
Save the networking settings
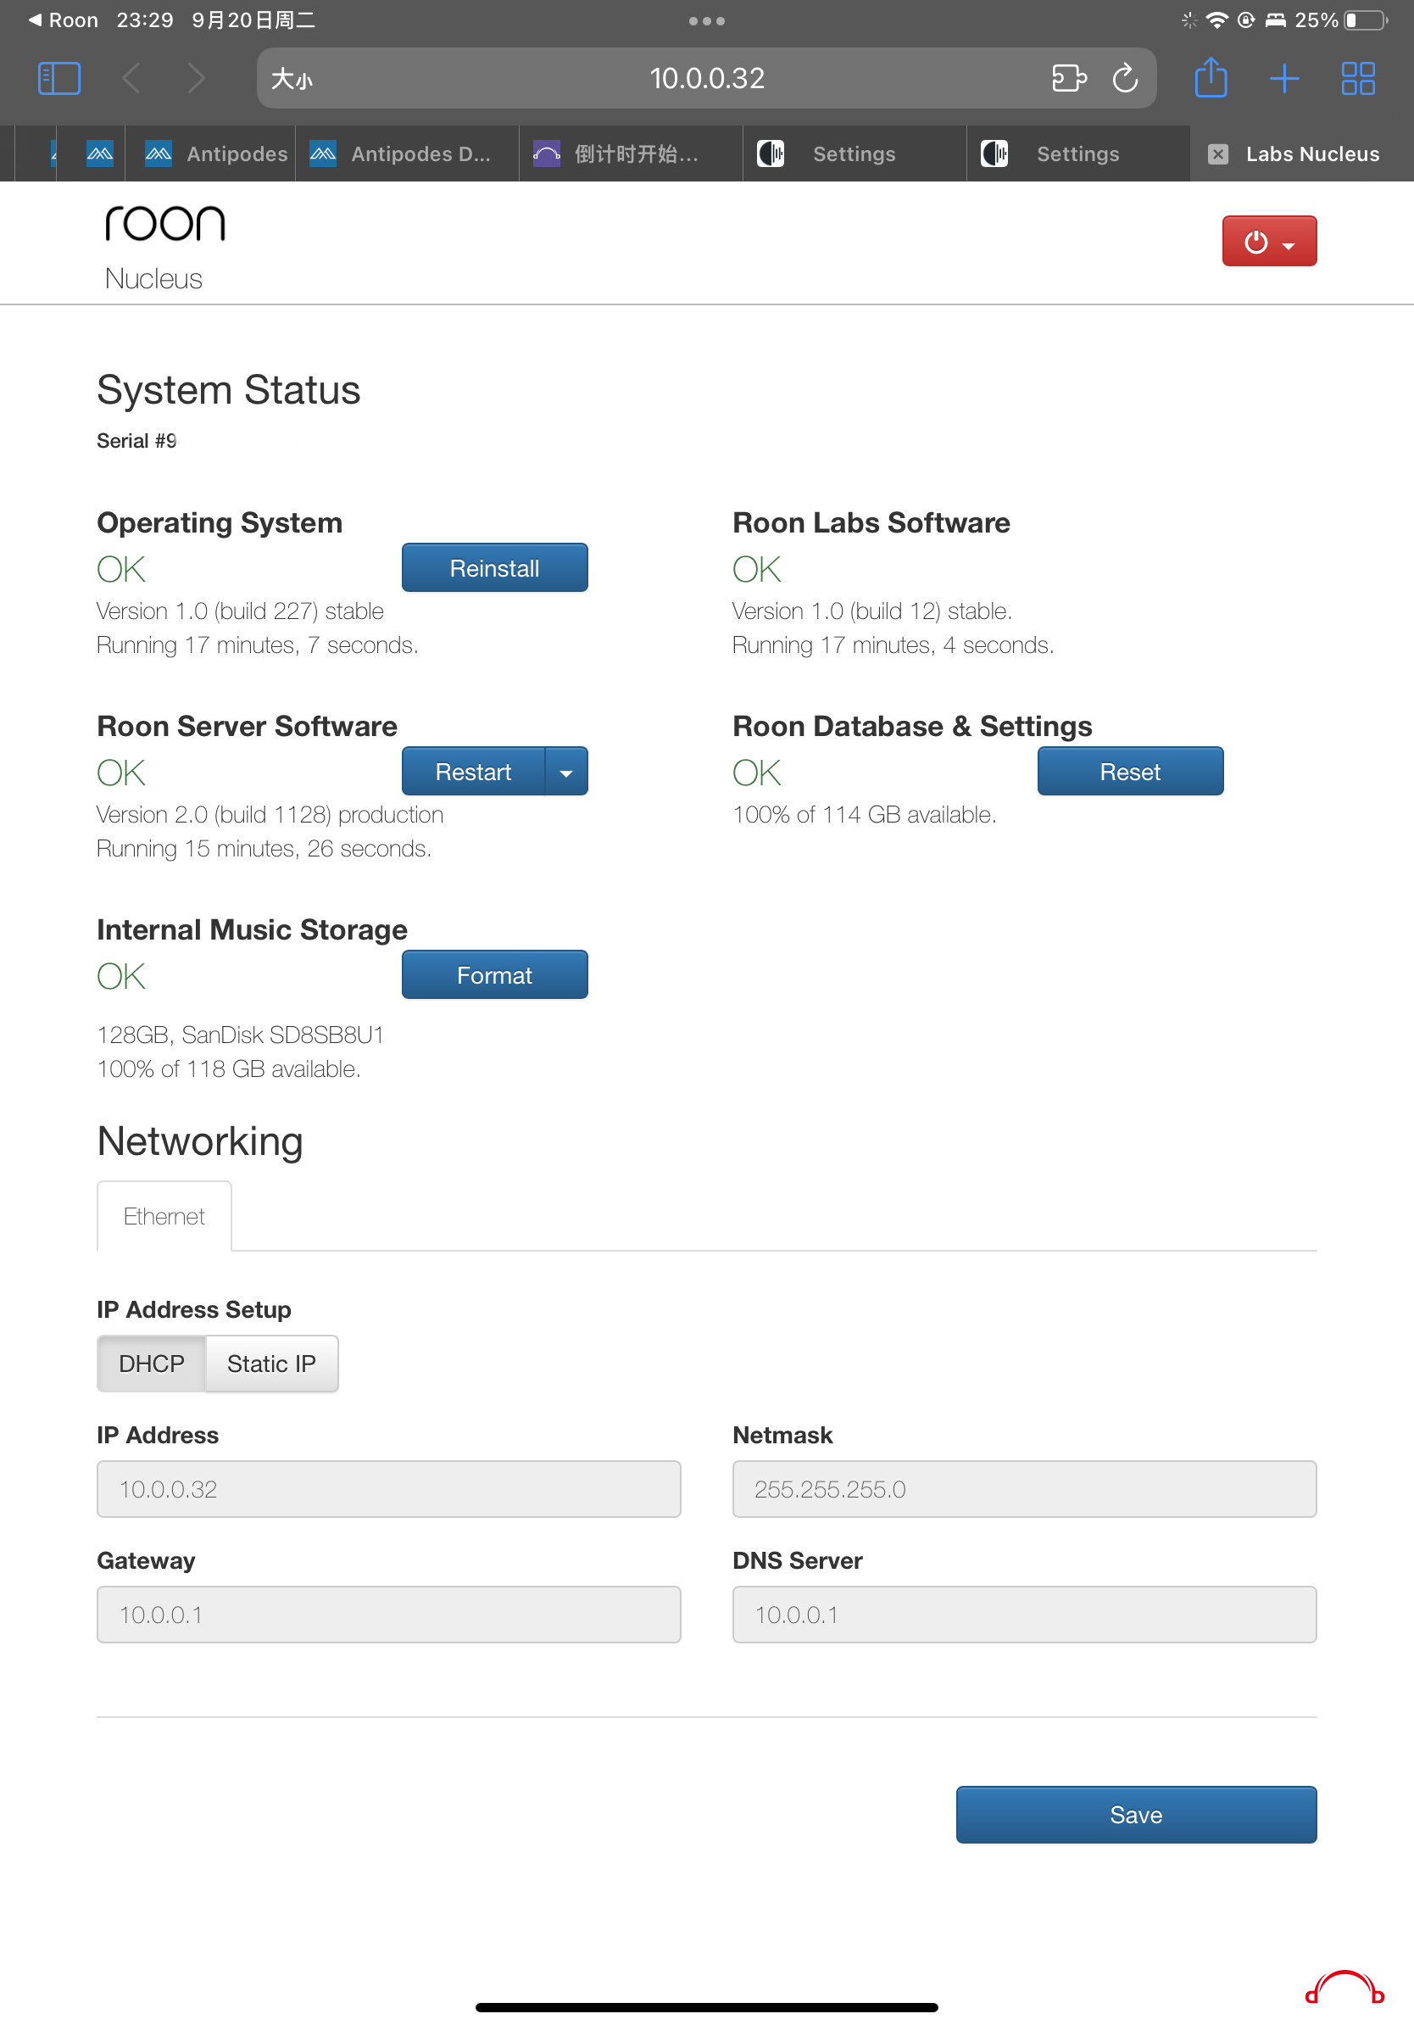1136,1814
